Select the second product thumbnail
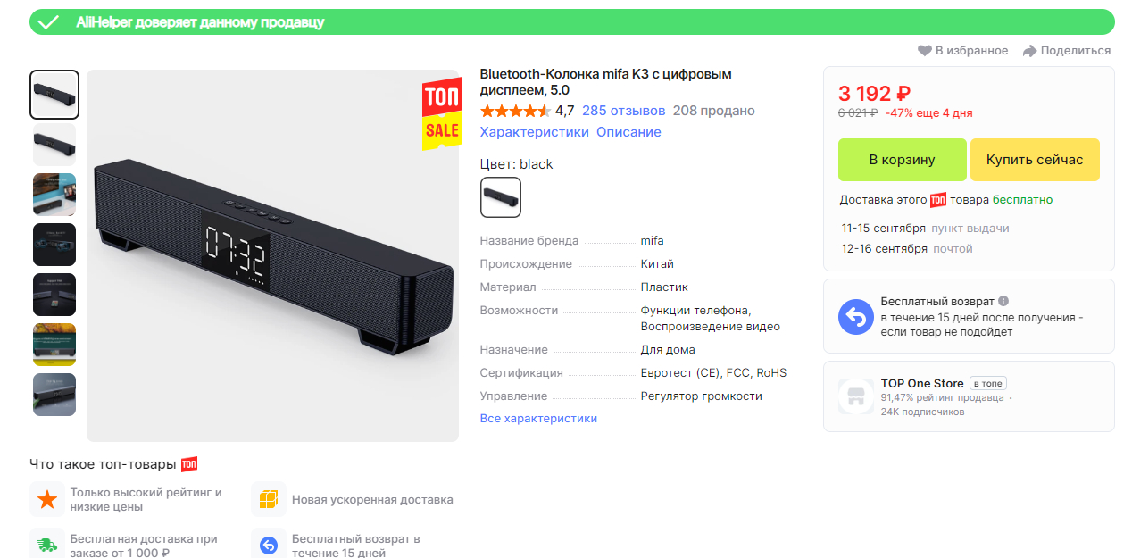Viewport: 1132px width, 558px height. coord(54,145)
